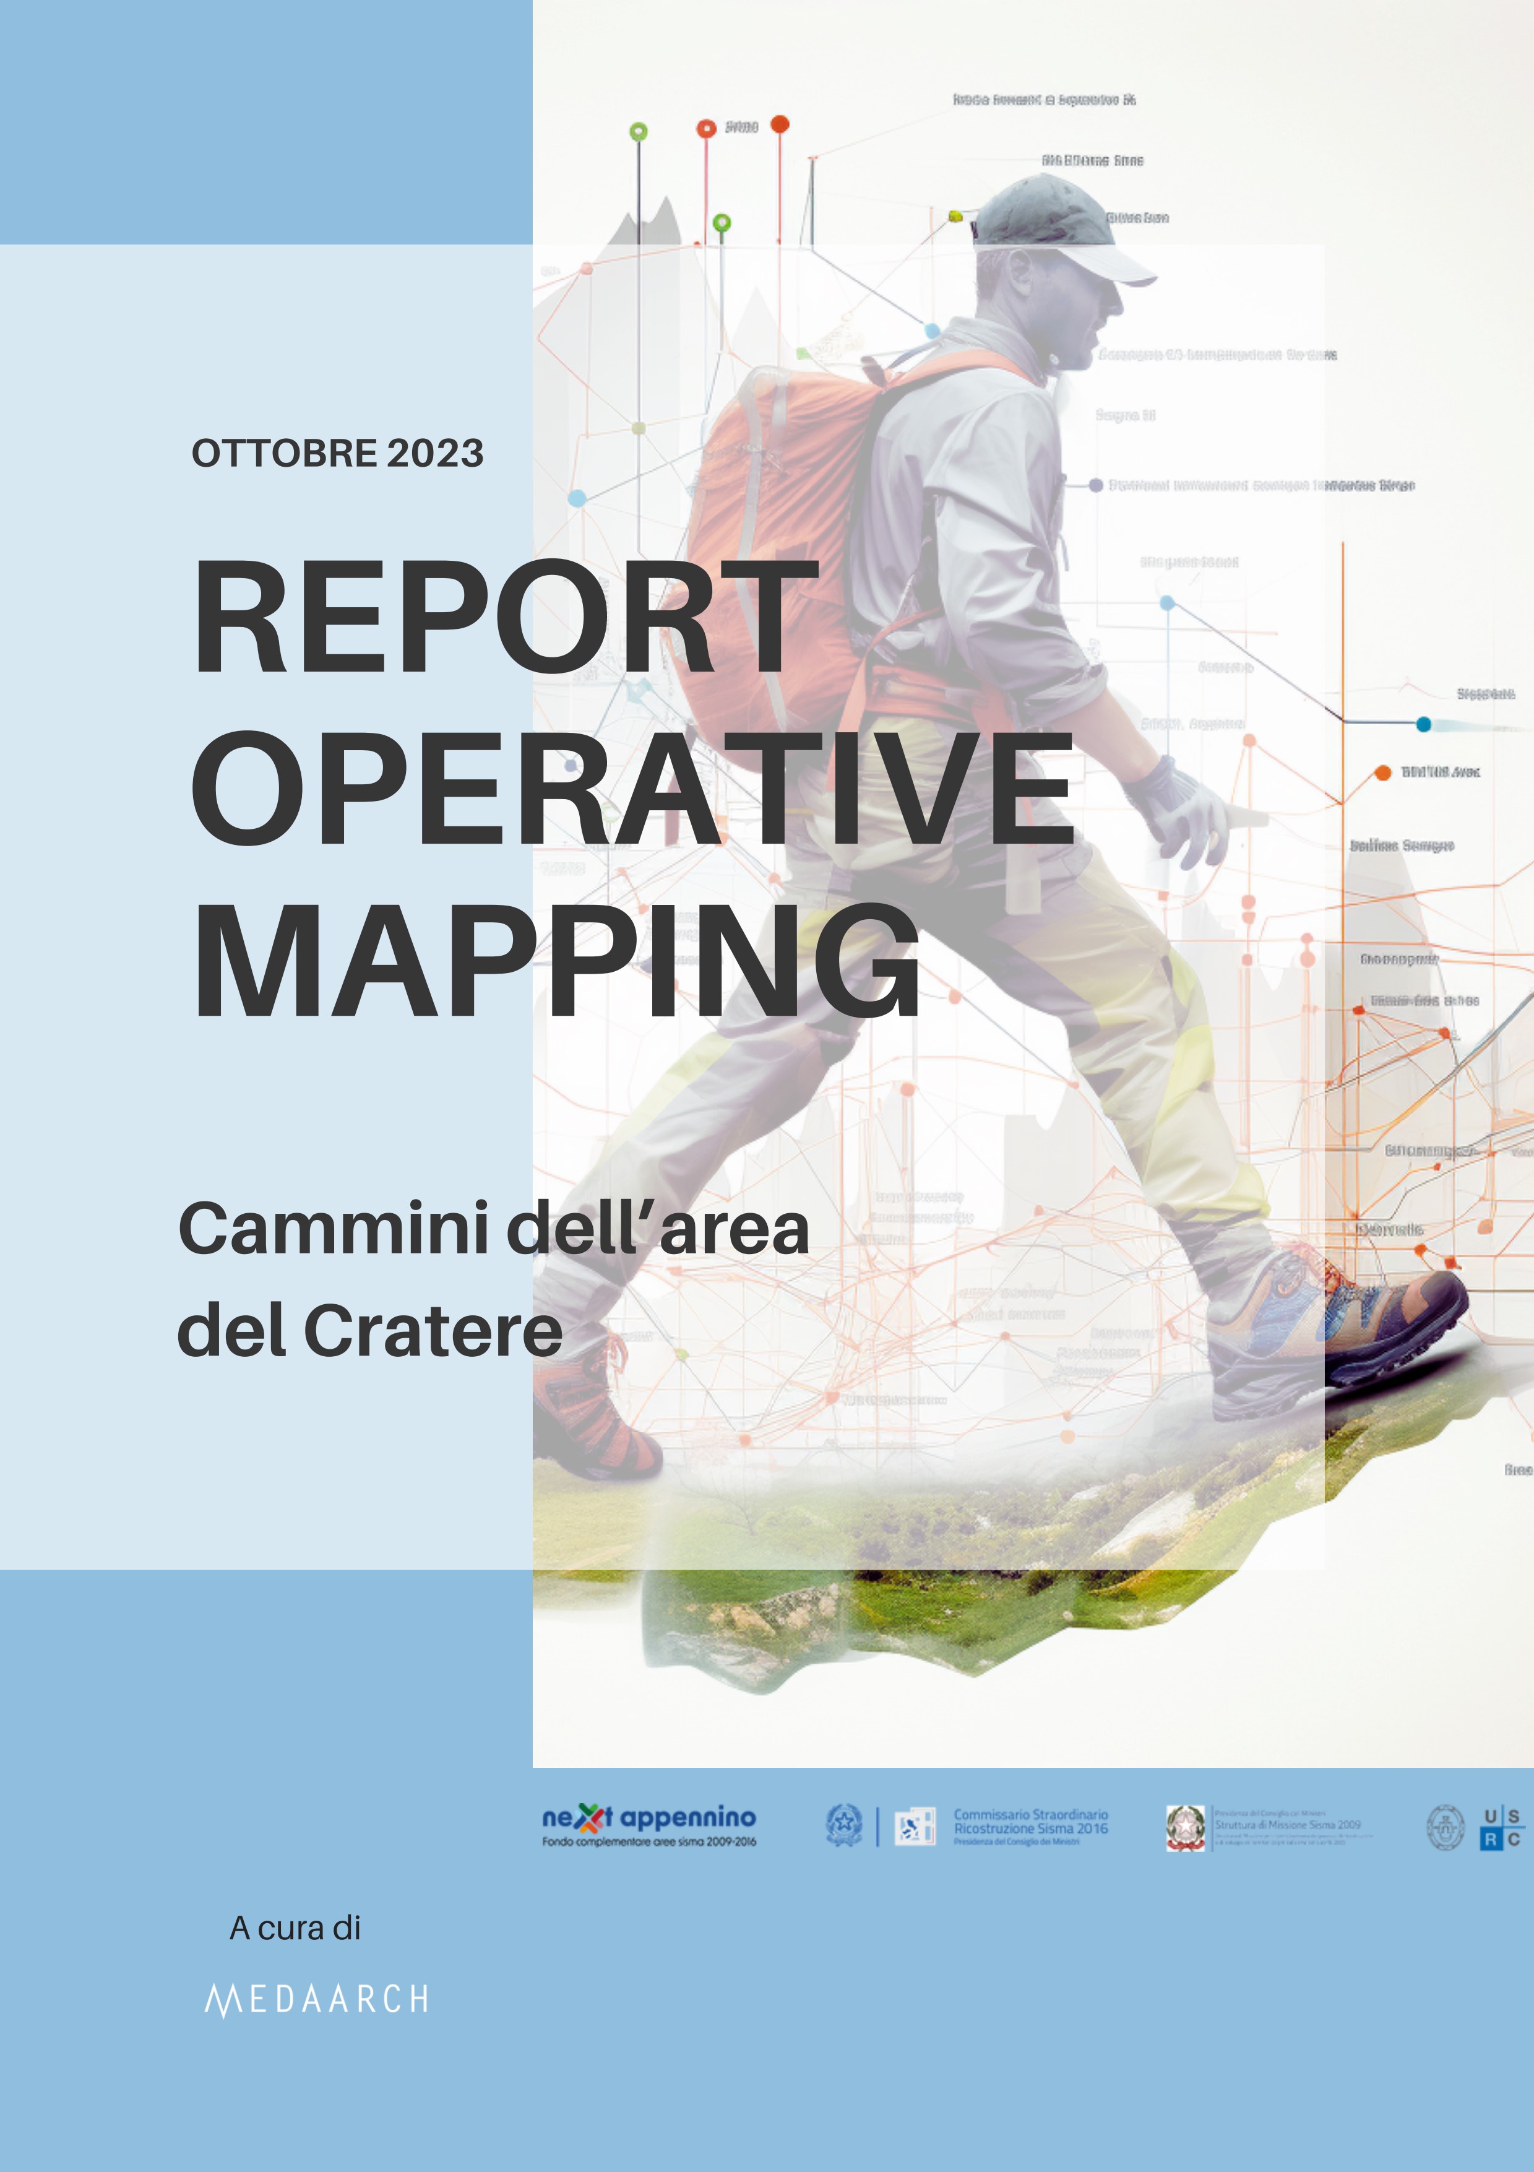1534x2172 pixels.
Task: Click 'Commissario Straordinario Ricostruzione Sisma 2016' text
Action: pyautogui.click(x=1031, y=1821)
